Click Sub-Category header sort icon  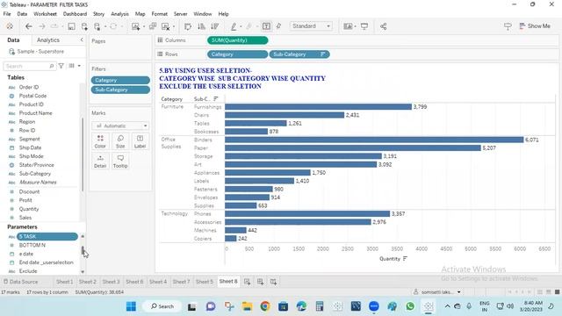coord(216,99)
